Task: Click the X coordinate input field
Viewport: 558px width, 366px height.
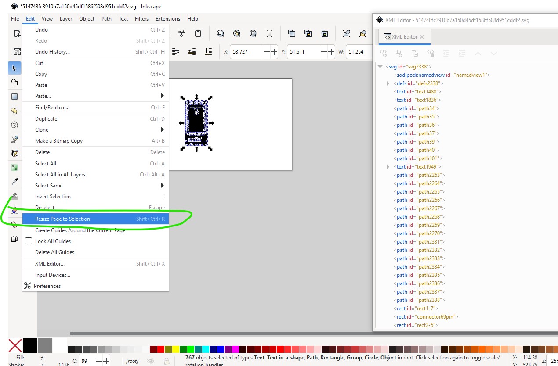Action: tap(246, 52)
